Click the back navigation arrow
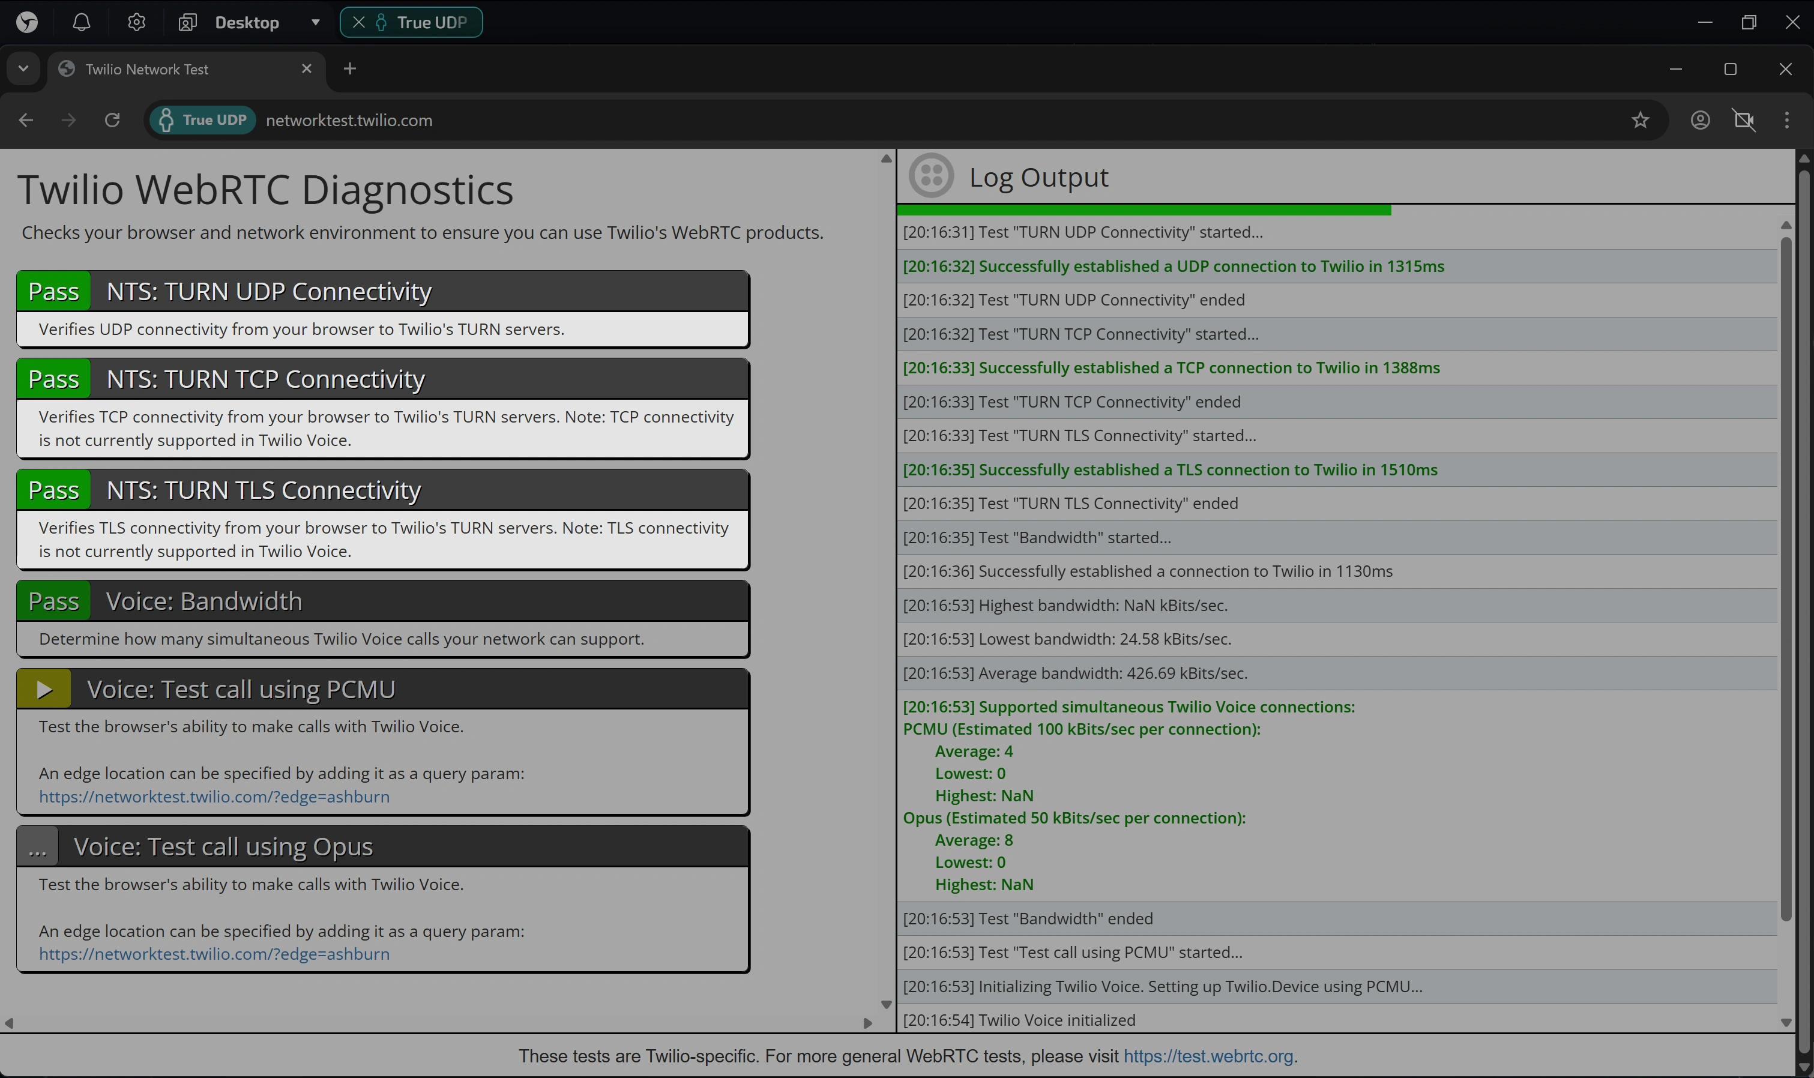Viewport: 1814px width, 1078px height. 26,120
